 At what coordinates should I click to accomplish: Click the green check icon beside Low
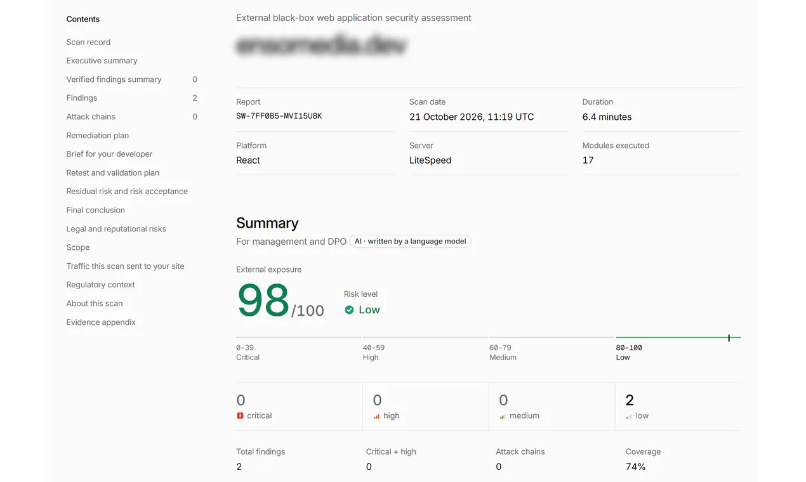[349, 310]
